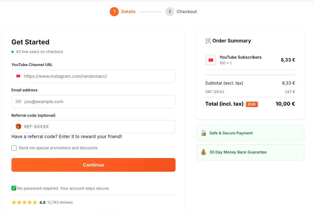Select step 1 Details tab
This screenshot has height=211, width=314.
[x=123, y=12]
